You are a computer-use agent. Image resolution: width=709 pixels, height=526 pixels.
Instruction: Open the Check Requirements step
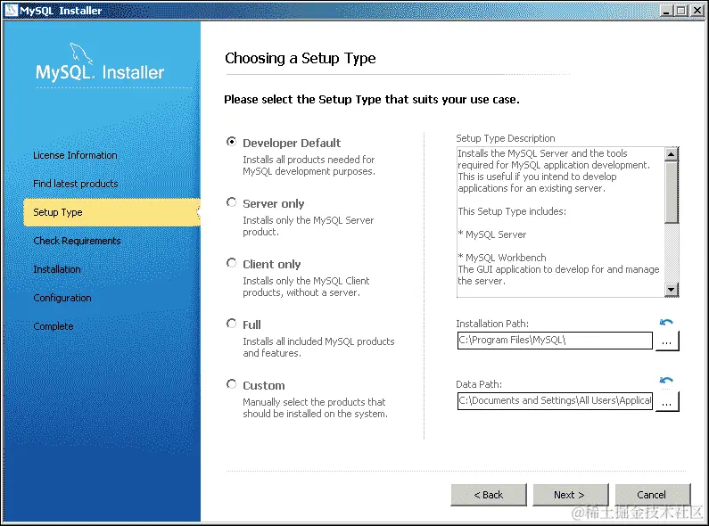tap(77, 241)
